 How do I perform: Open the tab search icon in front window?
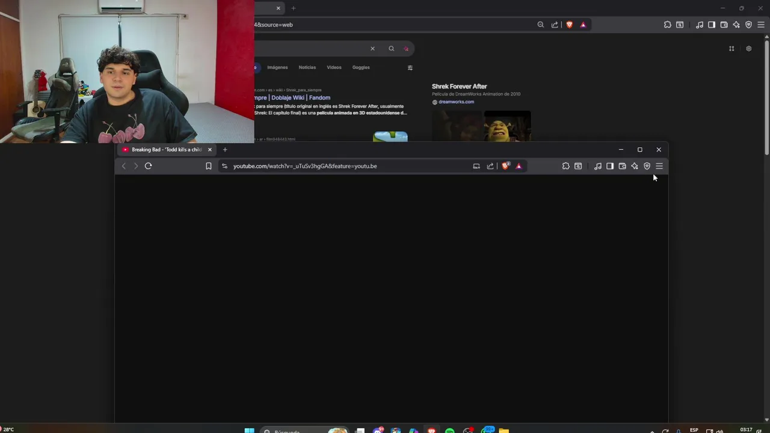(x=578, y=166)
